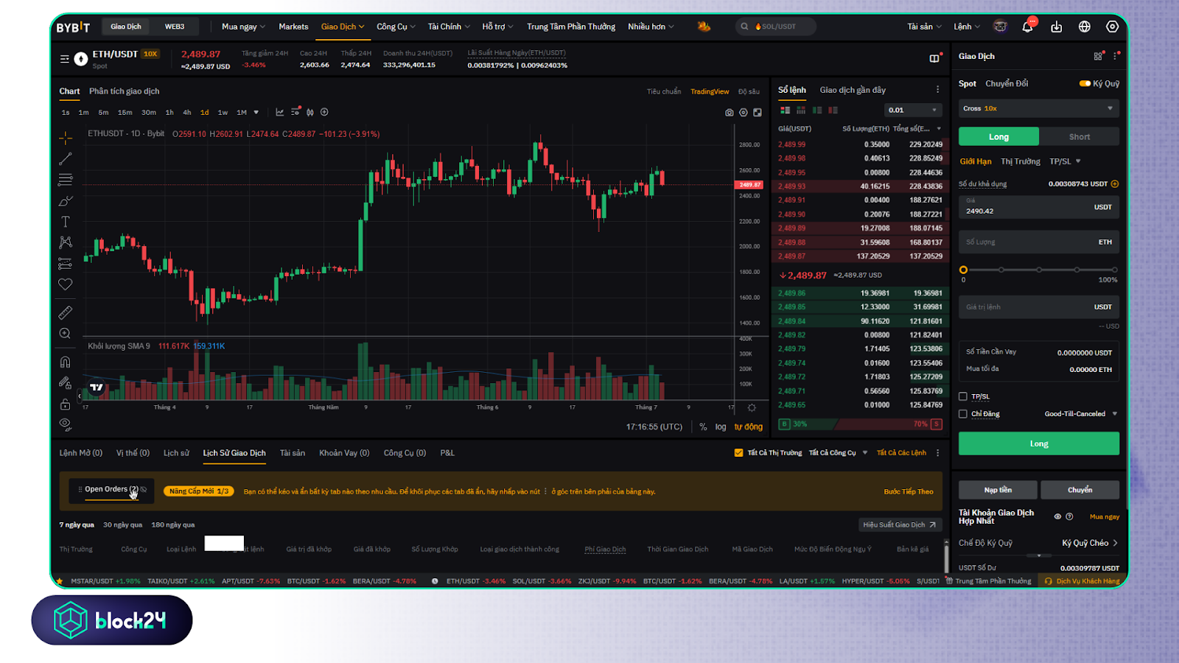1179x663 pixels.
Task: Open language globe icon
Action: coord(1085,27)
